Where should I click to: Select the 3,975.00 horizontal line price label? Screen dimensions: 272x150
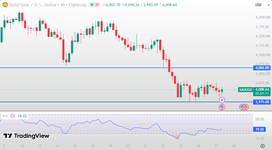(x=262, y=102)
